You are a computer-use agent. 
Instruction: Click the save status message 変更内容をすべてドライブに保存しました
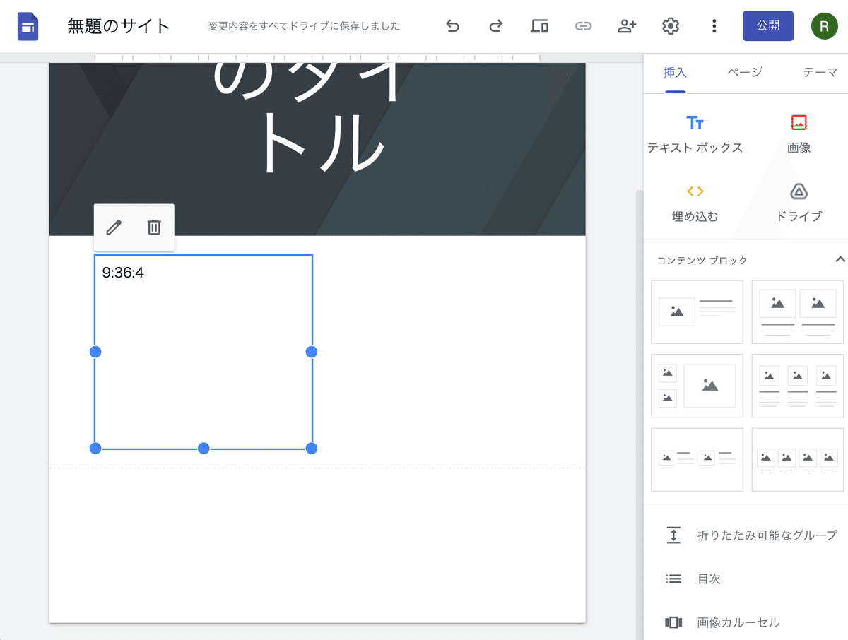[x=304, y=26]
